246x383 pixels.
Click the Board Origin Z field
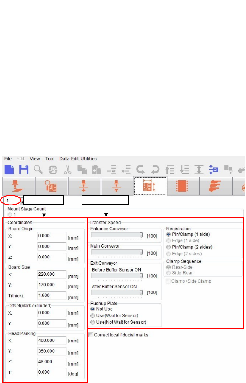click(52, 257)
